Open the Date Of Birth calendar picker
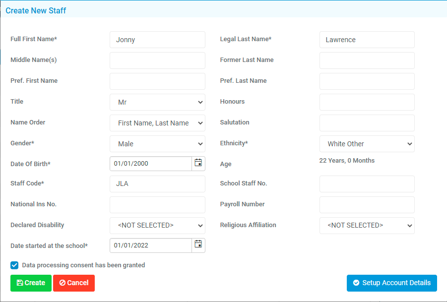This screenshot has height=302, width=447. point(198,164)
